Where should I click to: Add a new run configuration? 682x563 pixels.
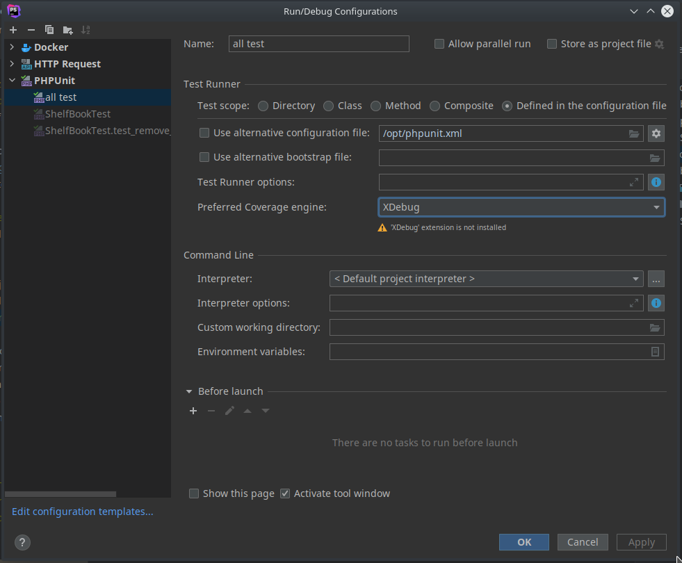pos(13,30)
